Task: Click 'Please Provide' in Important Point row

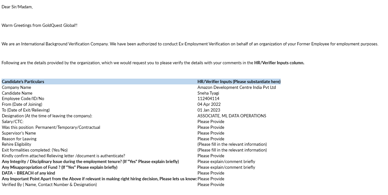Action: (x=211, y=179)
